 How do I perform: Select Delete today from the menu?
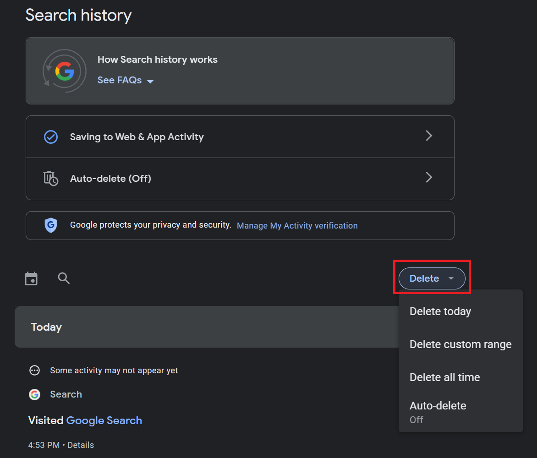[440, 311]
